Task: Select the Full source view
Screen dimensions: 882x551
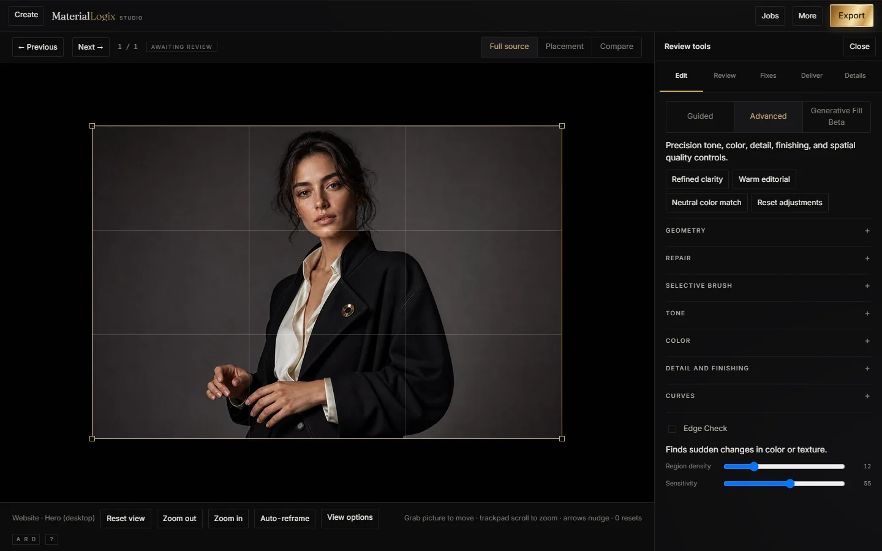Action: point(509,47)
